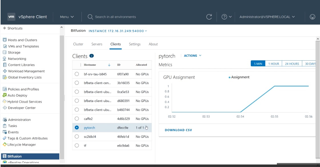Open Lifecycle Manager icon in sidebar

5,145
